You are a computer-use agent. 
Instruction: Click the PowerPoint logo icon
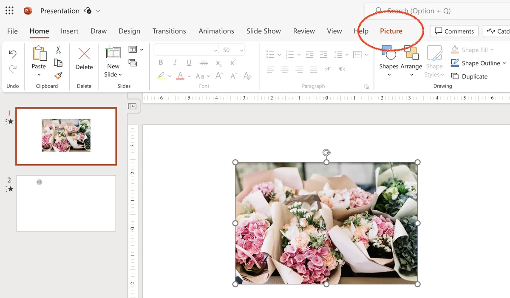[x=28, y=11]
